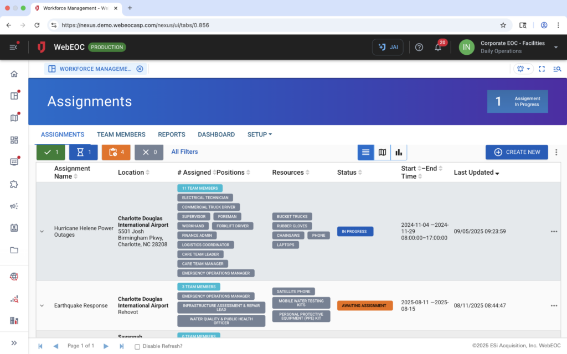Expand the Hurricane Helene Power Outages row
The width and height of the screenshot is (567, 354).
coord(42,231)
